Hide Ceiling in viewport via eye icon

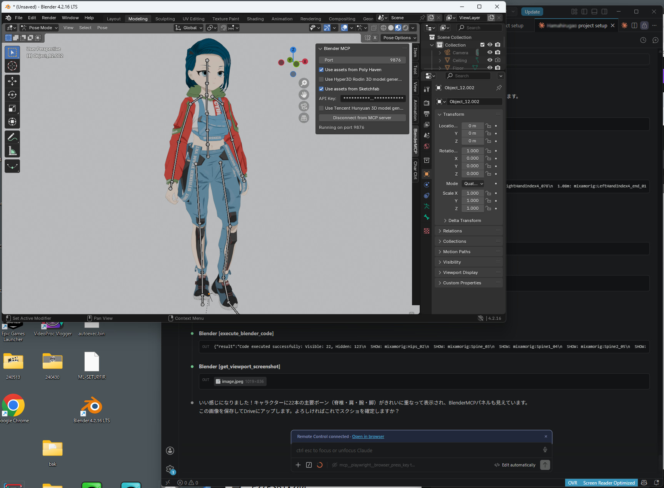pyautogui.click(x=490, y=60)
